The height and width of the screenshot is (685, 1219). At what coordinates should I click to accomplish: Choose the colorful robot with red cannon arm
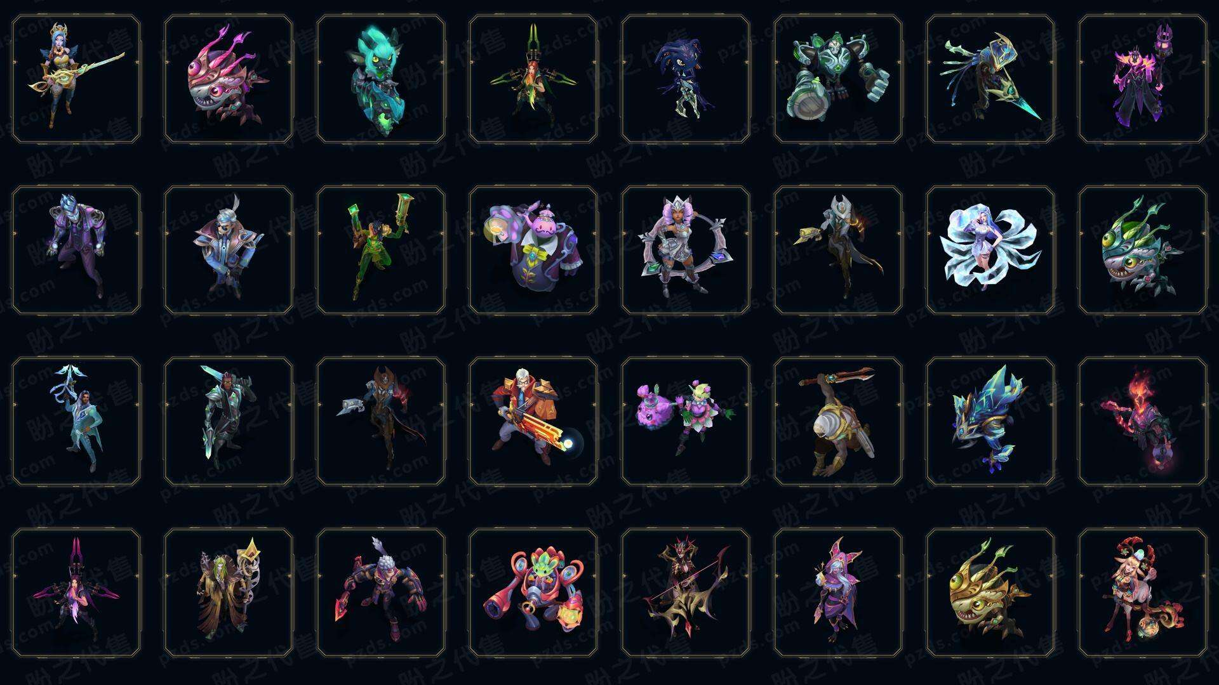pyautogui.click(x=533, y=592)
